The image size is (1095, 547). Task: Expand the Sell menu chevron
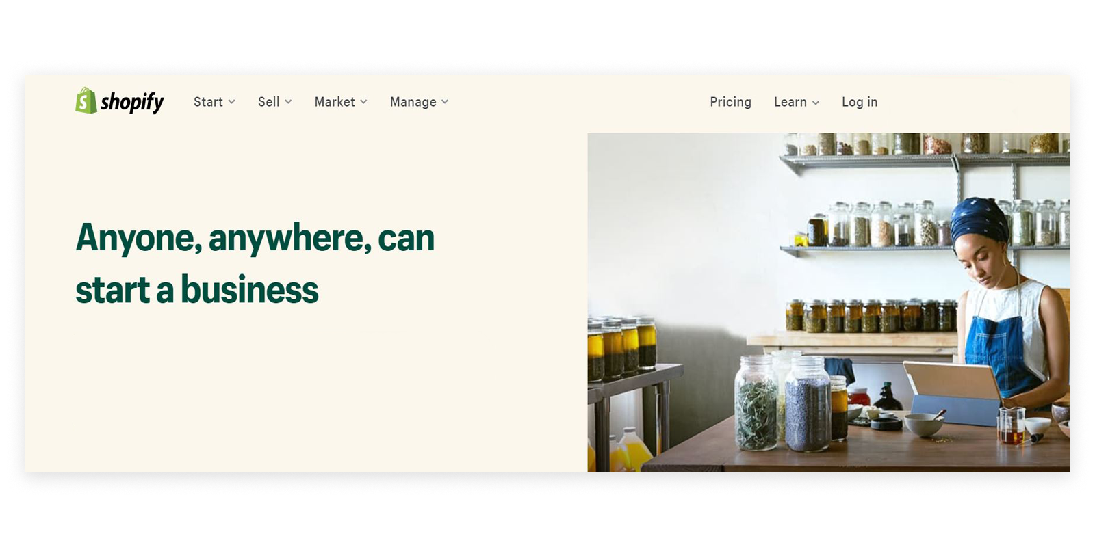point(288,102)
